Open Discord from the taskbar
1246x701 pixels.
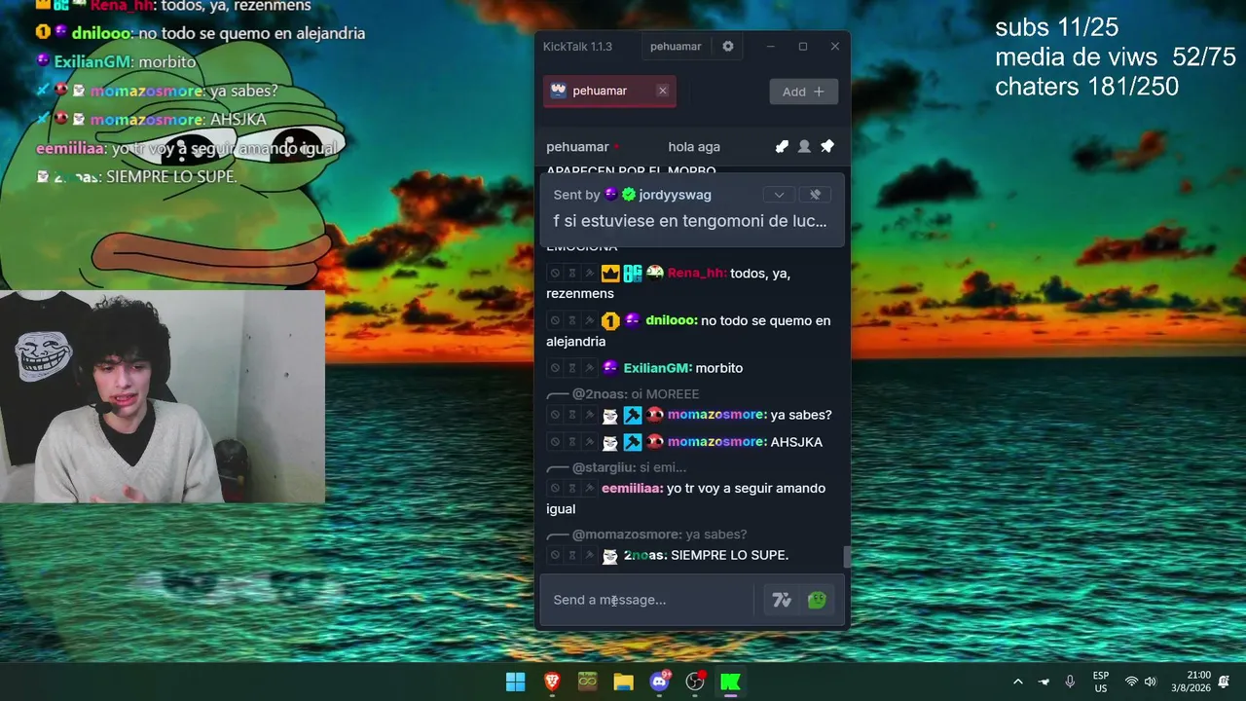[x=659, y=682]
